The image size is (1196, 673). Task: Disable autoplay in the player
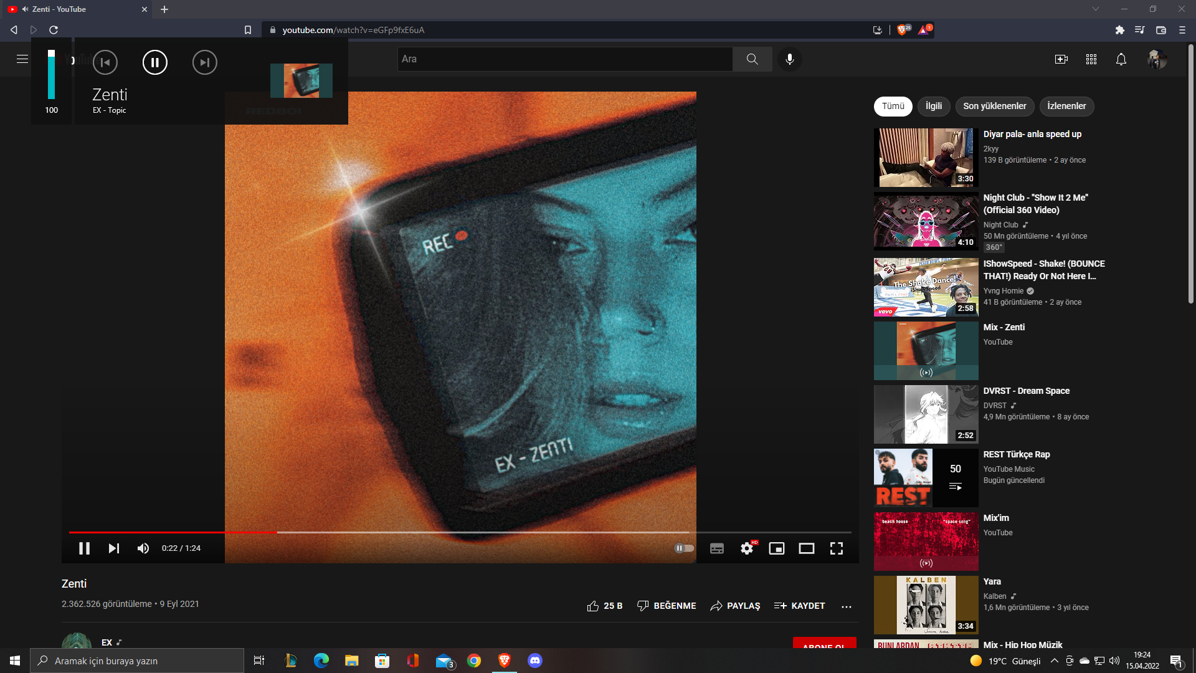pyautogui.click(x=683, y=548)
